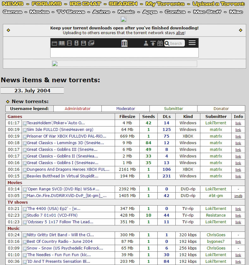The height and width of the screenshot is (265, 249).
Task: Click torrent icon beside The 4400
Action: (25, 209)
